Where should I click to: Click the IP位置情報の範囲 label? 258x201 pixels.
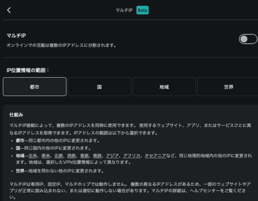pyautogui.click(x=28, y=70)
